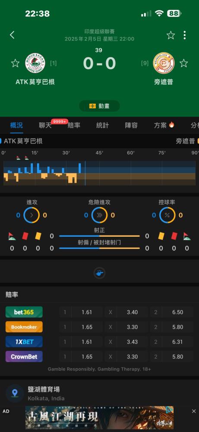
Task: Tap the current-minute line on the momentum chart
Action: click(85, 173)
